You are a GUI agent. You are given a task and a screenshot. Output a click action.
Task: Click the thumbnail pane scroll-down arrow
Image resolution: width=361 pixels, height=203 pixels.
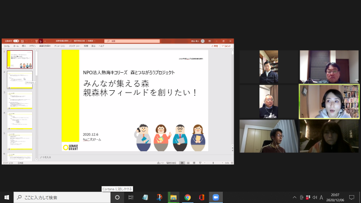(36, 160)
